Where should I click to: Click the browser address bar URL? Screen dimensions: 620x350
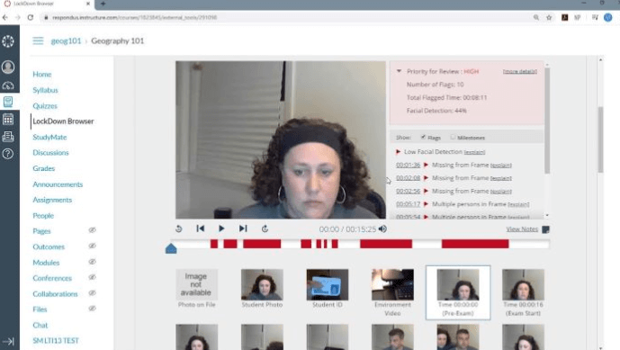pos(134,17)
